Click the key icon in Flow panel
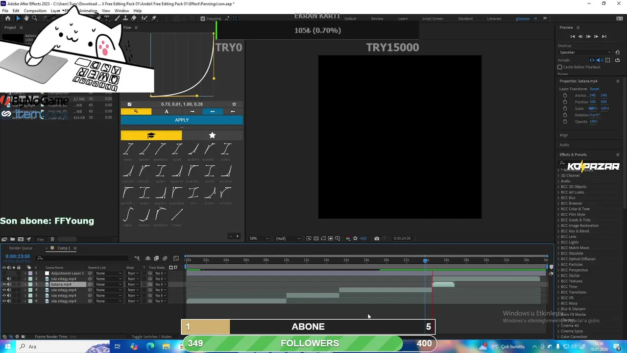This screenshot has height=353, width=627. point(136,111)
